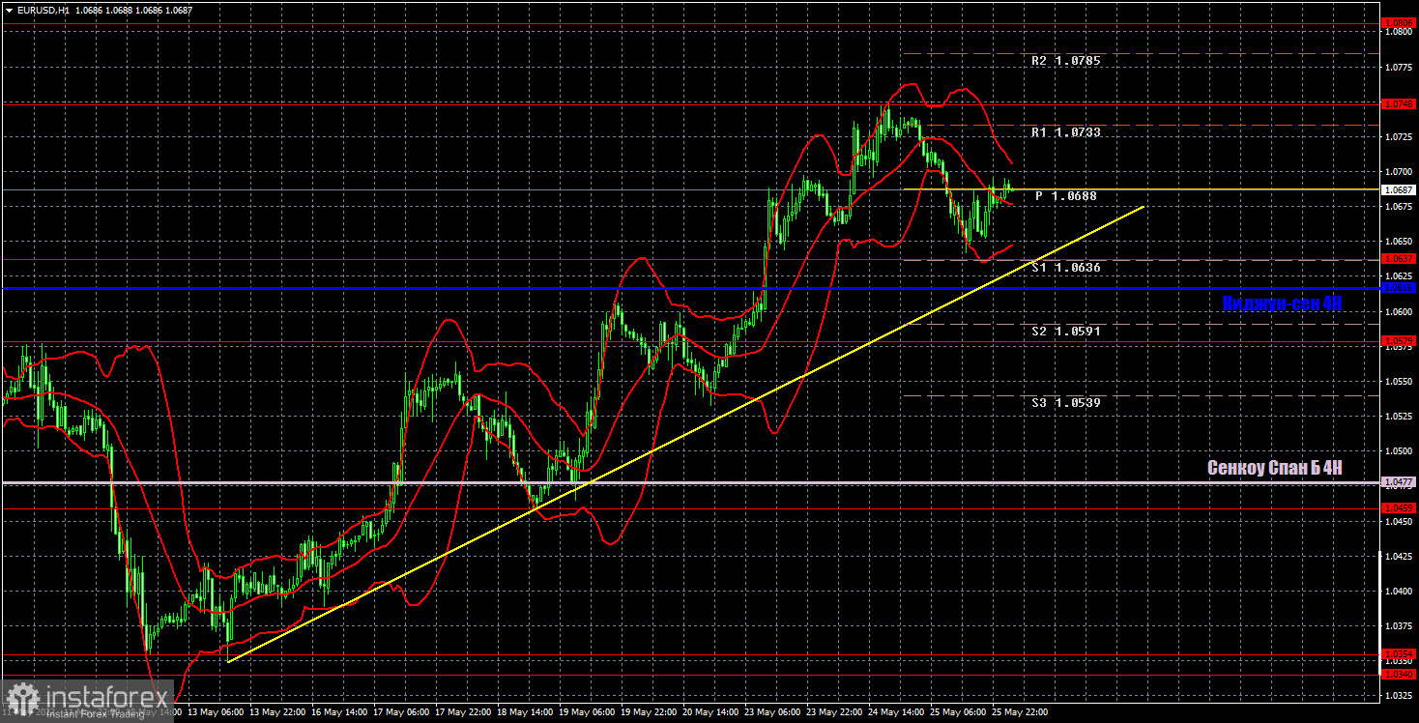Select the S2 1.0591 pivot label
This screenshot has height=723, width=1419.
pyautogui.click(x=1065, y=331)
